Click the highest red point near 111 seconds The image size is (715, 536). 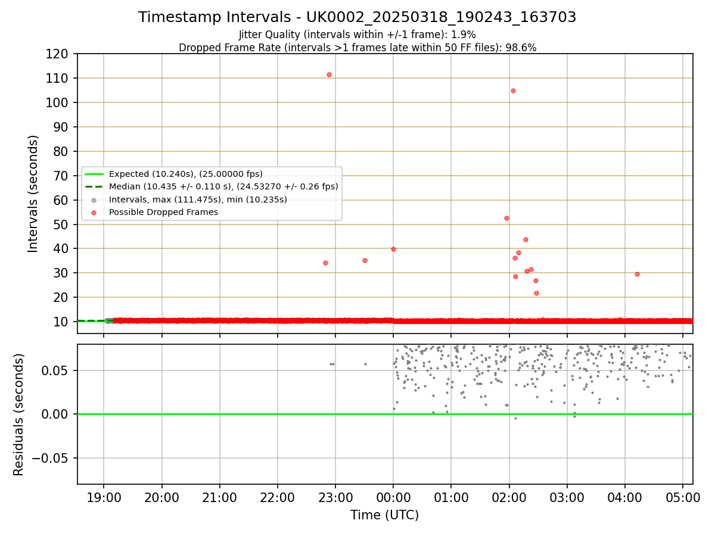pyautogui.click(x=329, y=74)
